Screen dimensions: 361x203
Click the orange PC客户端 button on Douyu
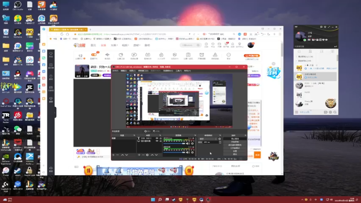(x=252, y=55)
